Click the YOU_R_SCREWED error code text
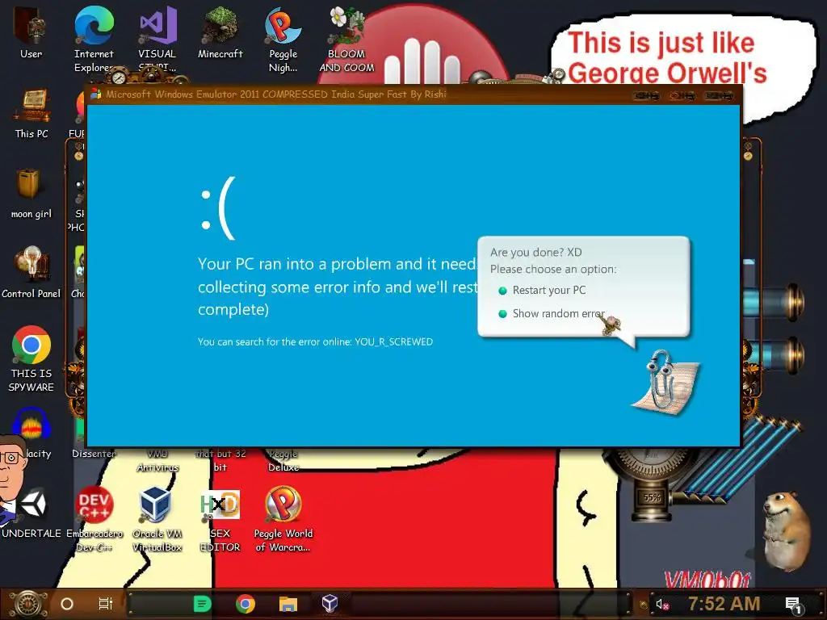 pos(393,341)
